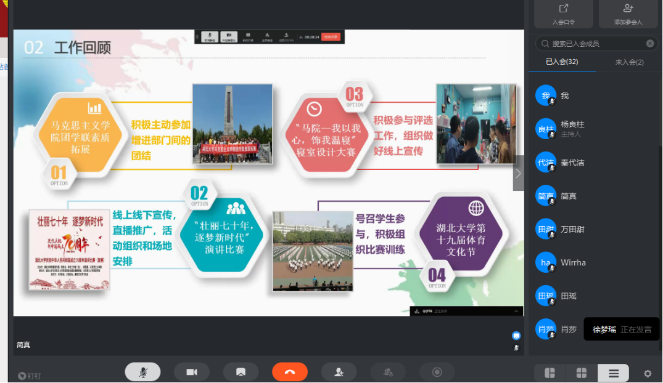Switch to the grid layout view
This screenshot has width=663, height=383.
(581, 373)
